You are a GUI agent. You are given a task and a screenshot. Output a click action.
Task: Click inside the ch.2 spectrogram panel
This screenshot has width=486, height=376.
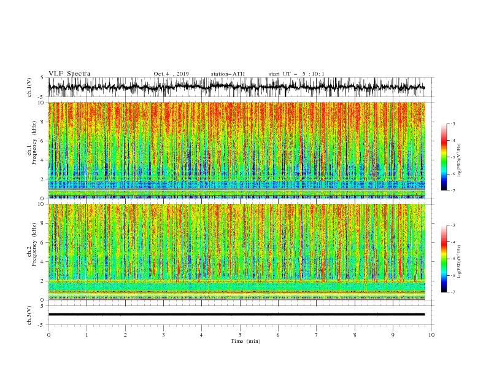pos(237,252)
